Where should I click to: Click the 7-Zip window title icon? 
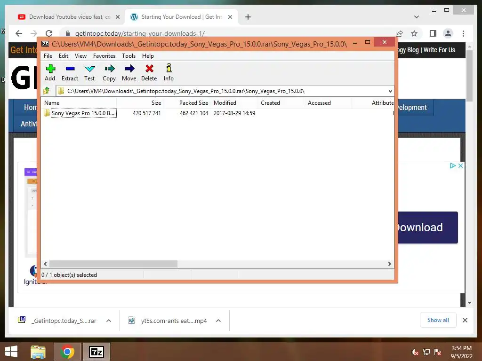[x=45, y=44]
